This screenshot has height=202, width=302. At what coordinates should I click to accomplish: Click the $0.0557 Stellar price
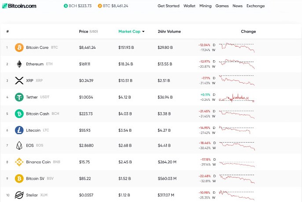86,195
